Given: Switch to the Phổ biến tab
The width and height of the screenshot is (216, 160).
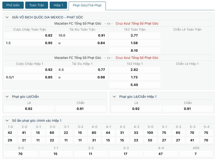Looking at the screenshot, I should pyautogui.click(x=13, y=5).
